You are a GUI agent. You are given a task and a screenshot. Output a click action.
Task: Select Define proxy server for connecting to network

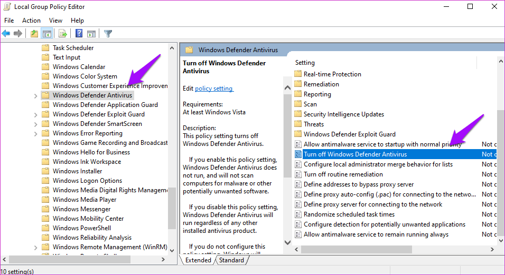pyautogui.click(x=373, y=204)
